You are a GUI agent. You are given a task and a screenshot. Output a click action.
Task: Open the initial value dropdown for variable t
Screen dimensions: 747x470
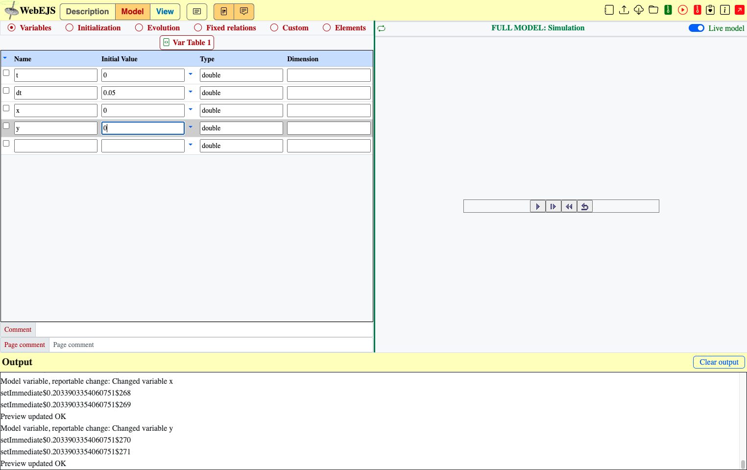pyautogui.click(x=191, y=74)
